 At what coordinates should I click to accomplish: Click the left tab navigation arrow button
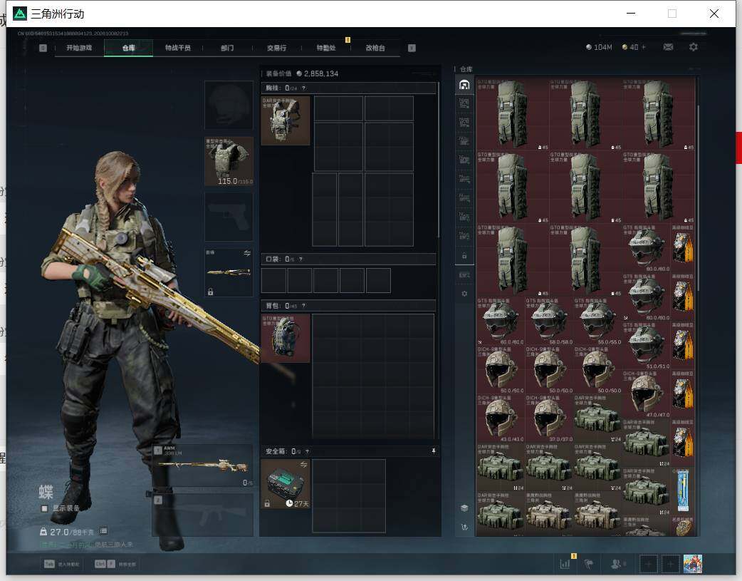point(43,48)
